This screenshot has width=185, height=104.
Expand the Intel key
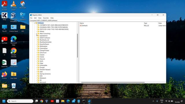[36, 72]
